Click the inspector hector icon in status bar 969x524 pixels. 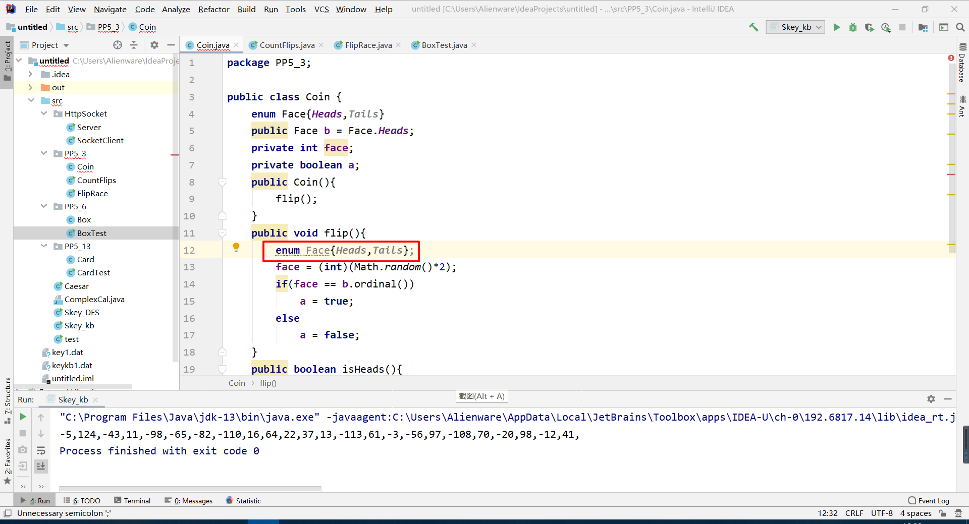pos(958,513)
